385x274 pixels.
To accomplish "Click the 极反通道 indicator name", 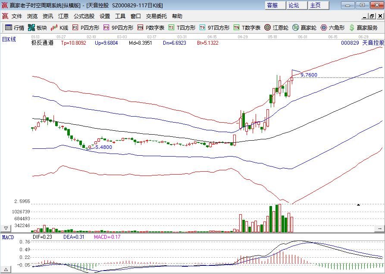I will pyautogui.click(x=42, y=43).
